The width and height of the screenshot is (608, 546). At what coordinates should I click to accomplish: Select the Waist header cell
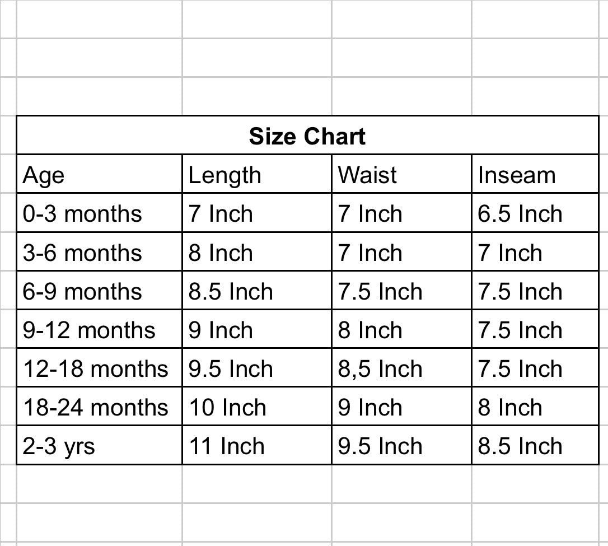(x=402, y=174)
